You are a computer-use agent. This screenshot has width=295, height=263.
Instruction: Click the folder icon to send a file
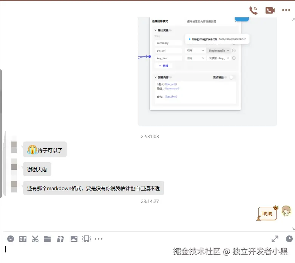point(47,239)
